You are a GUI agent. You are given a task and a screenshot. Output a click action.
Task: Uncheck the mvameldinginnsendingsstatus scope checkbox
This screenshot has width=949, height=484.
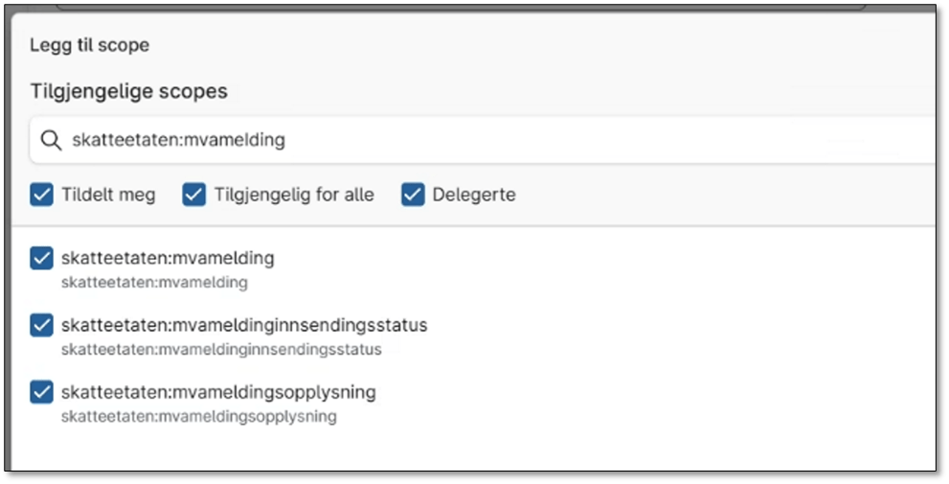(x=41, y=326)
